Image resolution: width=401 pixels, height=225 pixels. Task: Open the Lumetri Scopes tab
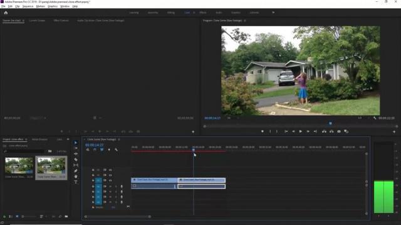click(x=37, y=21)
